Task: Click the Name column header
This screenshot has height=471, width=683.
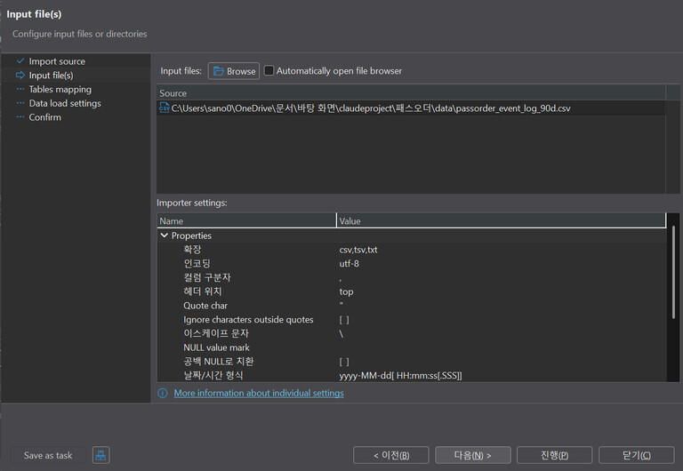Action: [246, 220]
